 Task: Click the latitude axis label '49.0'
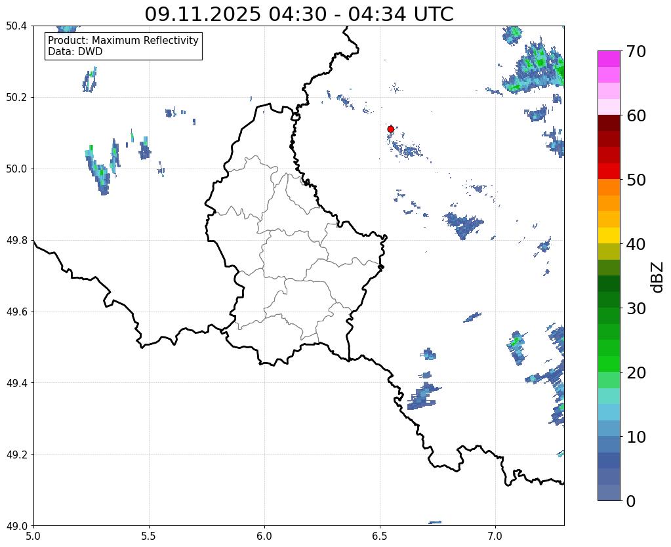16,526
